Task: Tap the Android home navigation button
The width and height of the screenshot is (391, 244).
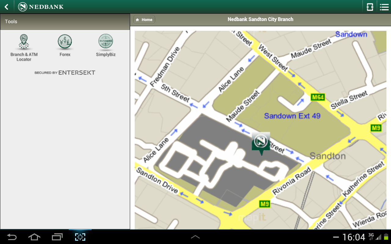Action: (x=34, y=237)
